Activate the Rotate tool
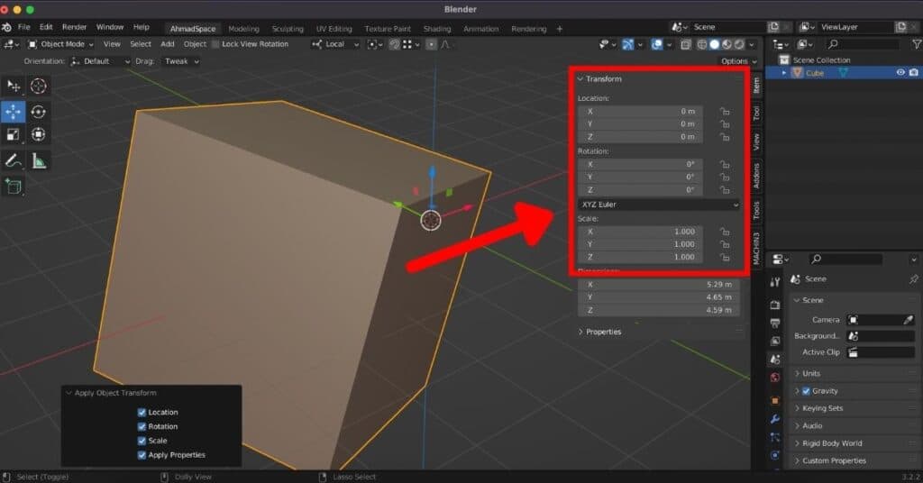Screen dimensions: 923x483 [38, 112]
